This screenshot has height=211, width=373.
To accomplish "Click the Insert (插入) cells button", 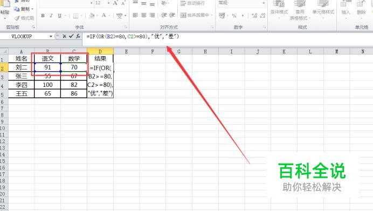I will click(346, 10).
